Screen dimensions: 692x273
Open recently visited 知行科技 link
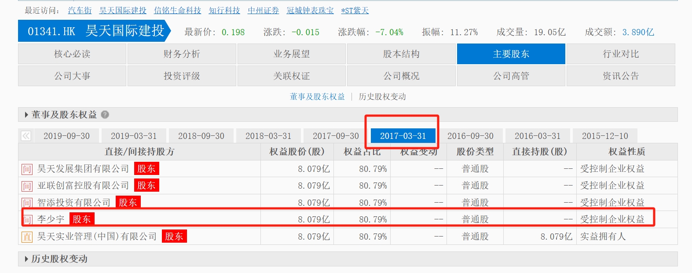(x=224, y=10)
